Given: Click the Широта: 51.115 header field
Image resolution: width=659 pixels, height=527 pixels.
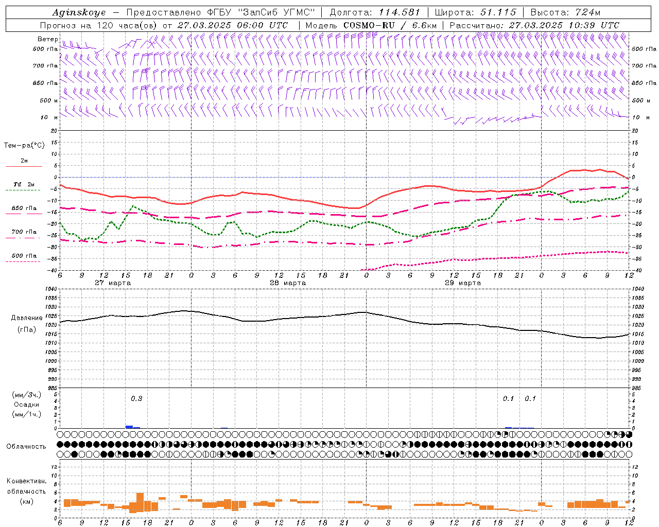Looking at the screenshot, I should (475, 12).
